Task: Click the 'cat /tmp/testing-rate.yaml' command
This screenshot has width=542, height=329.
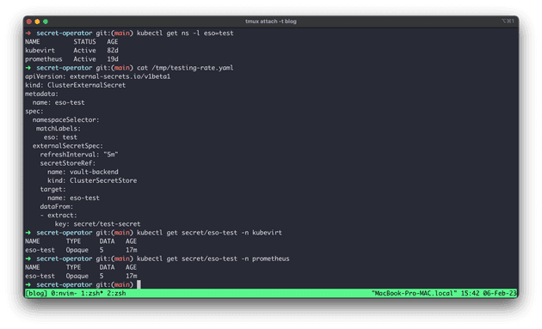Action: click(185, 68)
